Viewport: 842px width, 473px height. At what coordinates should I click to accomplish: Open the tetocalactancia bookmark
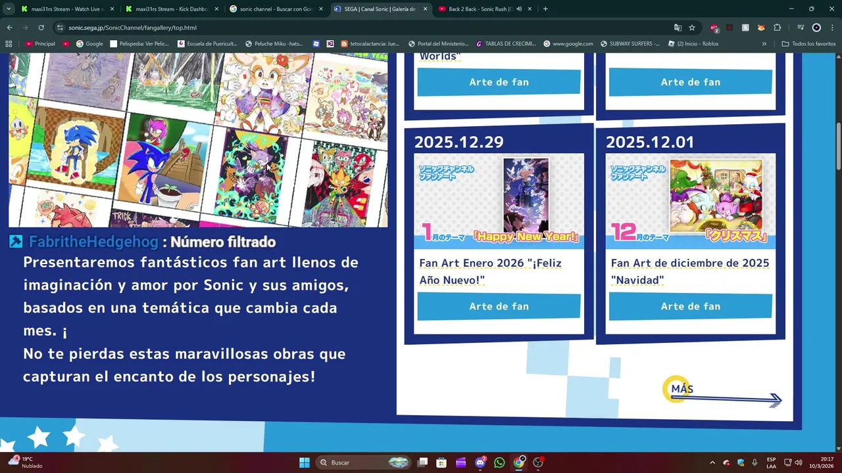click(369, 43)
